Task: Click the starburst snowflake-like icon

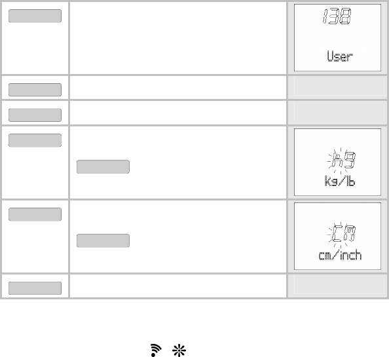Action: pyautogui.click(x=179, y=350)
